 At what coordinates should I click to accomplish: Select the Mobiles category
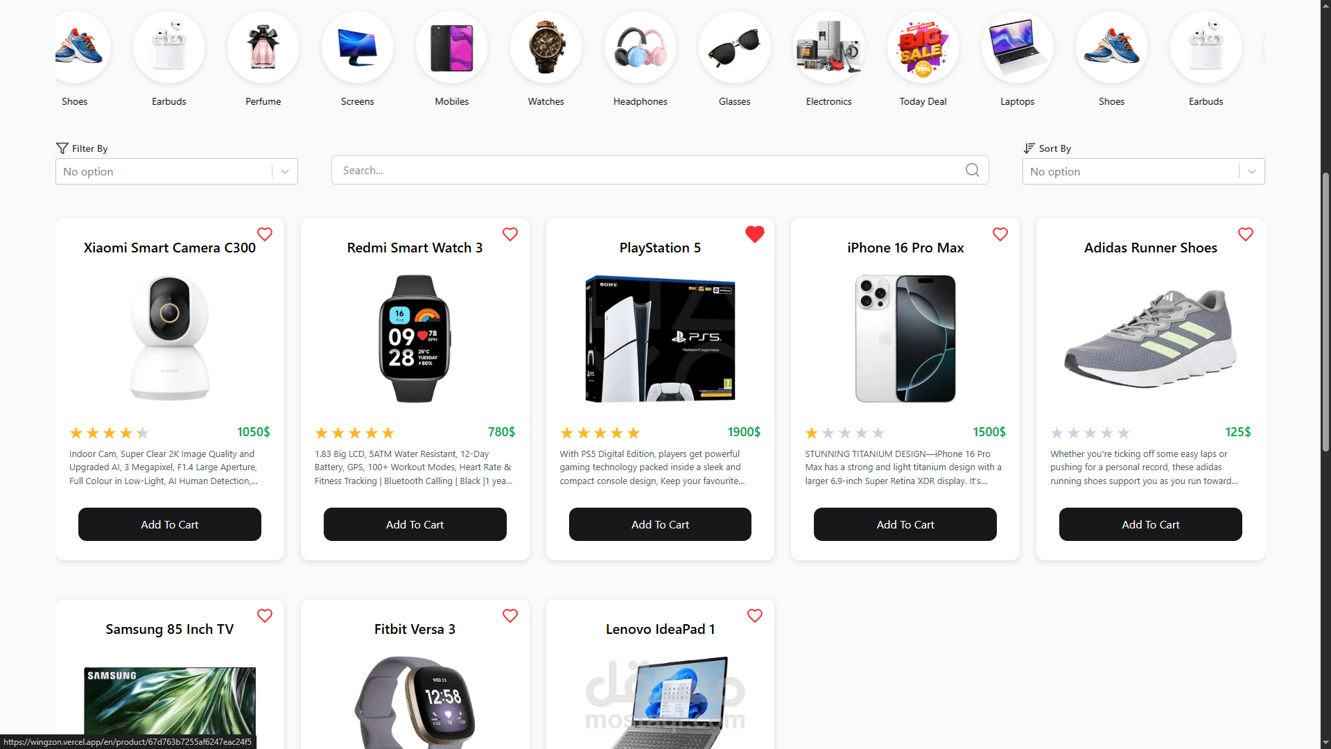[x=451, y=47]
